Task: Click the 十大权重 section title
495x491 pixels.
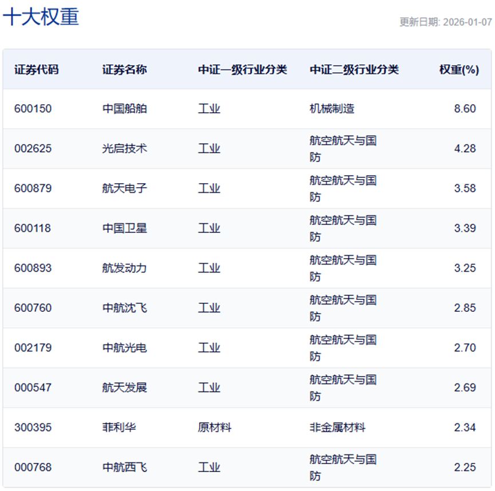Action: point(41,17)
